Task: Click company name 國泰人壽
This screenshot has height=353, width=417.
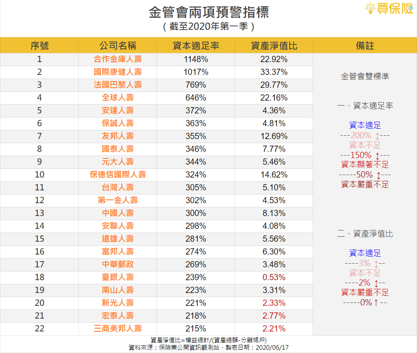Action: (117, 149)
